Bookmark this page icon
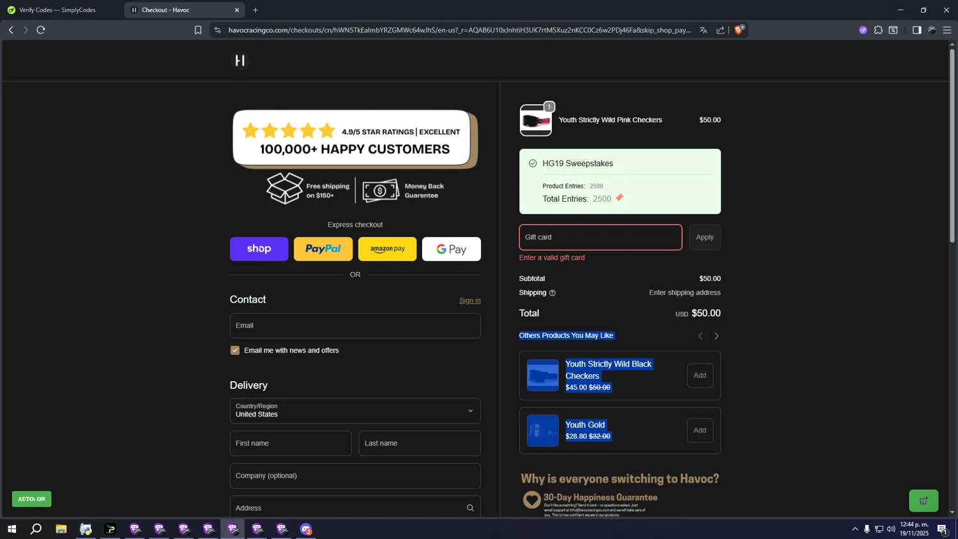 (x=198, y=30)
